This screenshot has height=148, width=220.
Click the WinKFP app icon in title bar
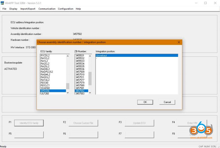point(3,3)
